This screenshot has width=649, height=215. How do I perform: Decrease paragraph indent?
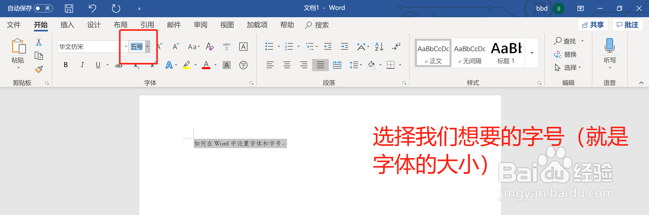328,46
